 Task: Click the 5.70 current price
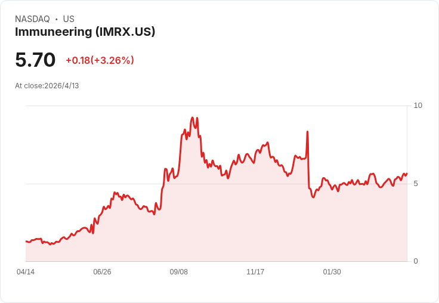tap(35, 60)
